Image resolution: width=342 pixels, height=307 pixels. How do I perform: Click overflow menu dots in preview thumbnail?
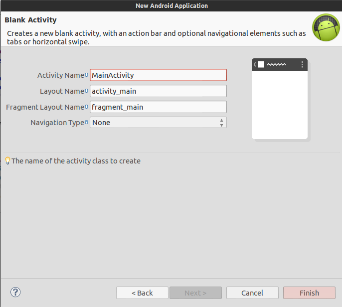click(x=302, y=64)
